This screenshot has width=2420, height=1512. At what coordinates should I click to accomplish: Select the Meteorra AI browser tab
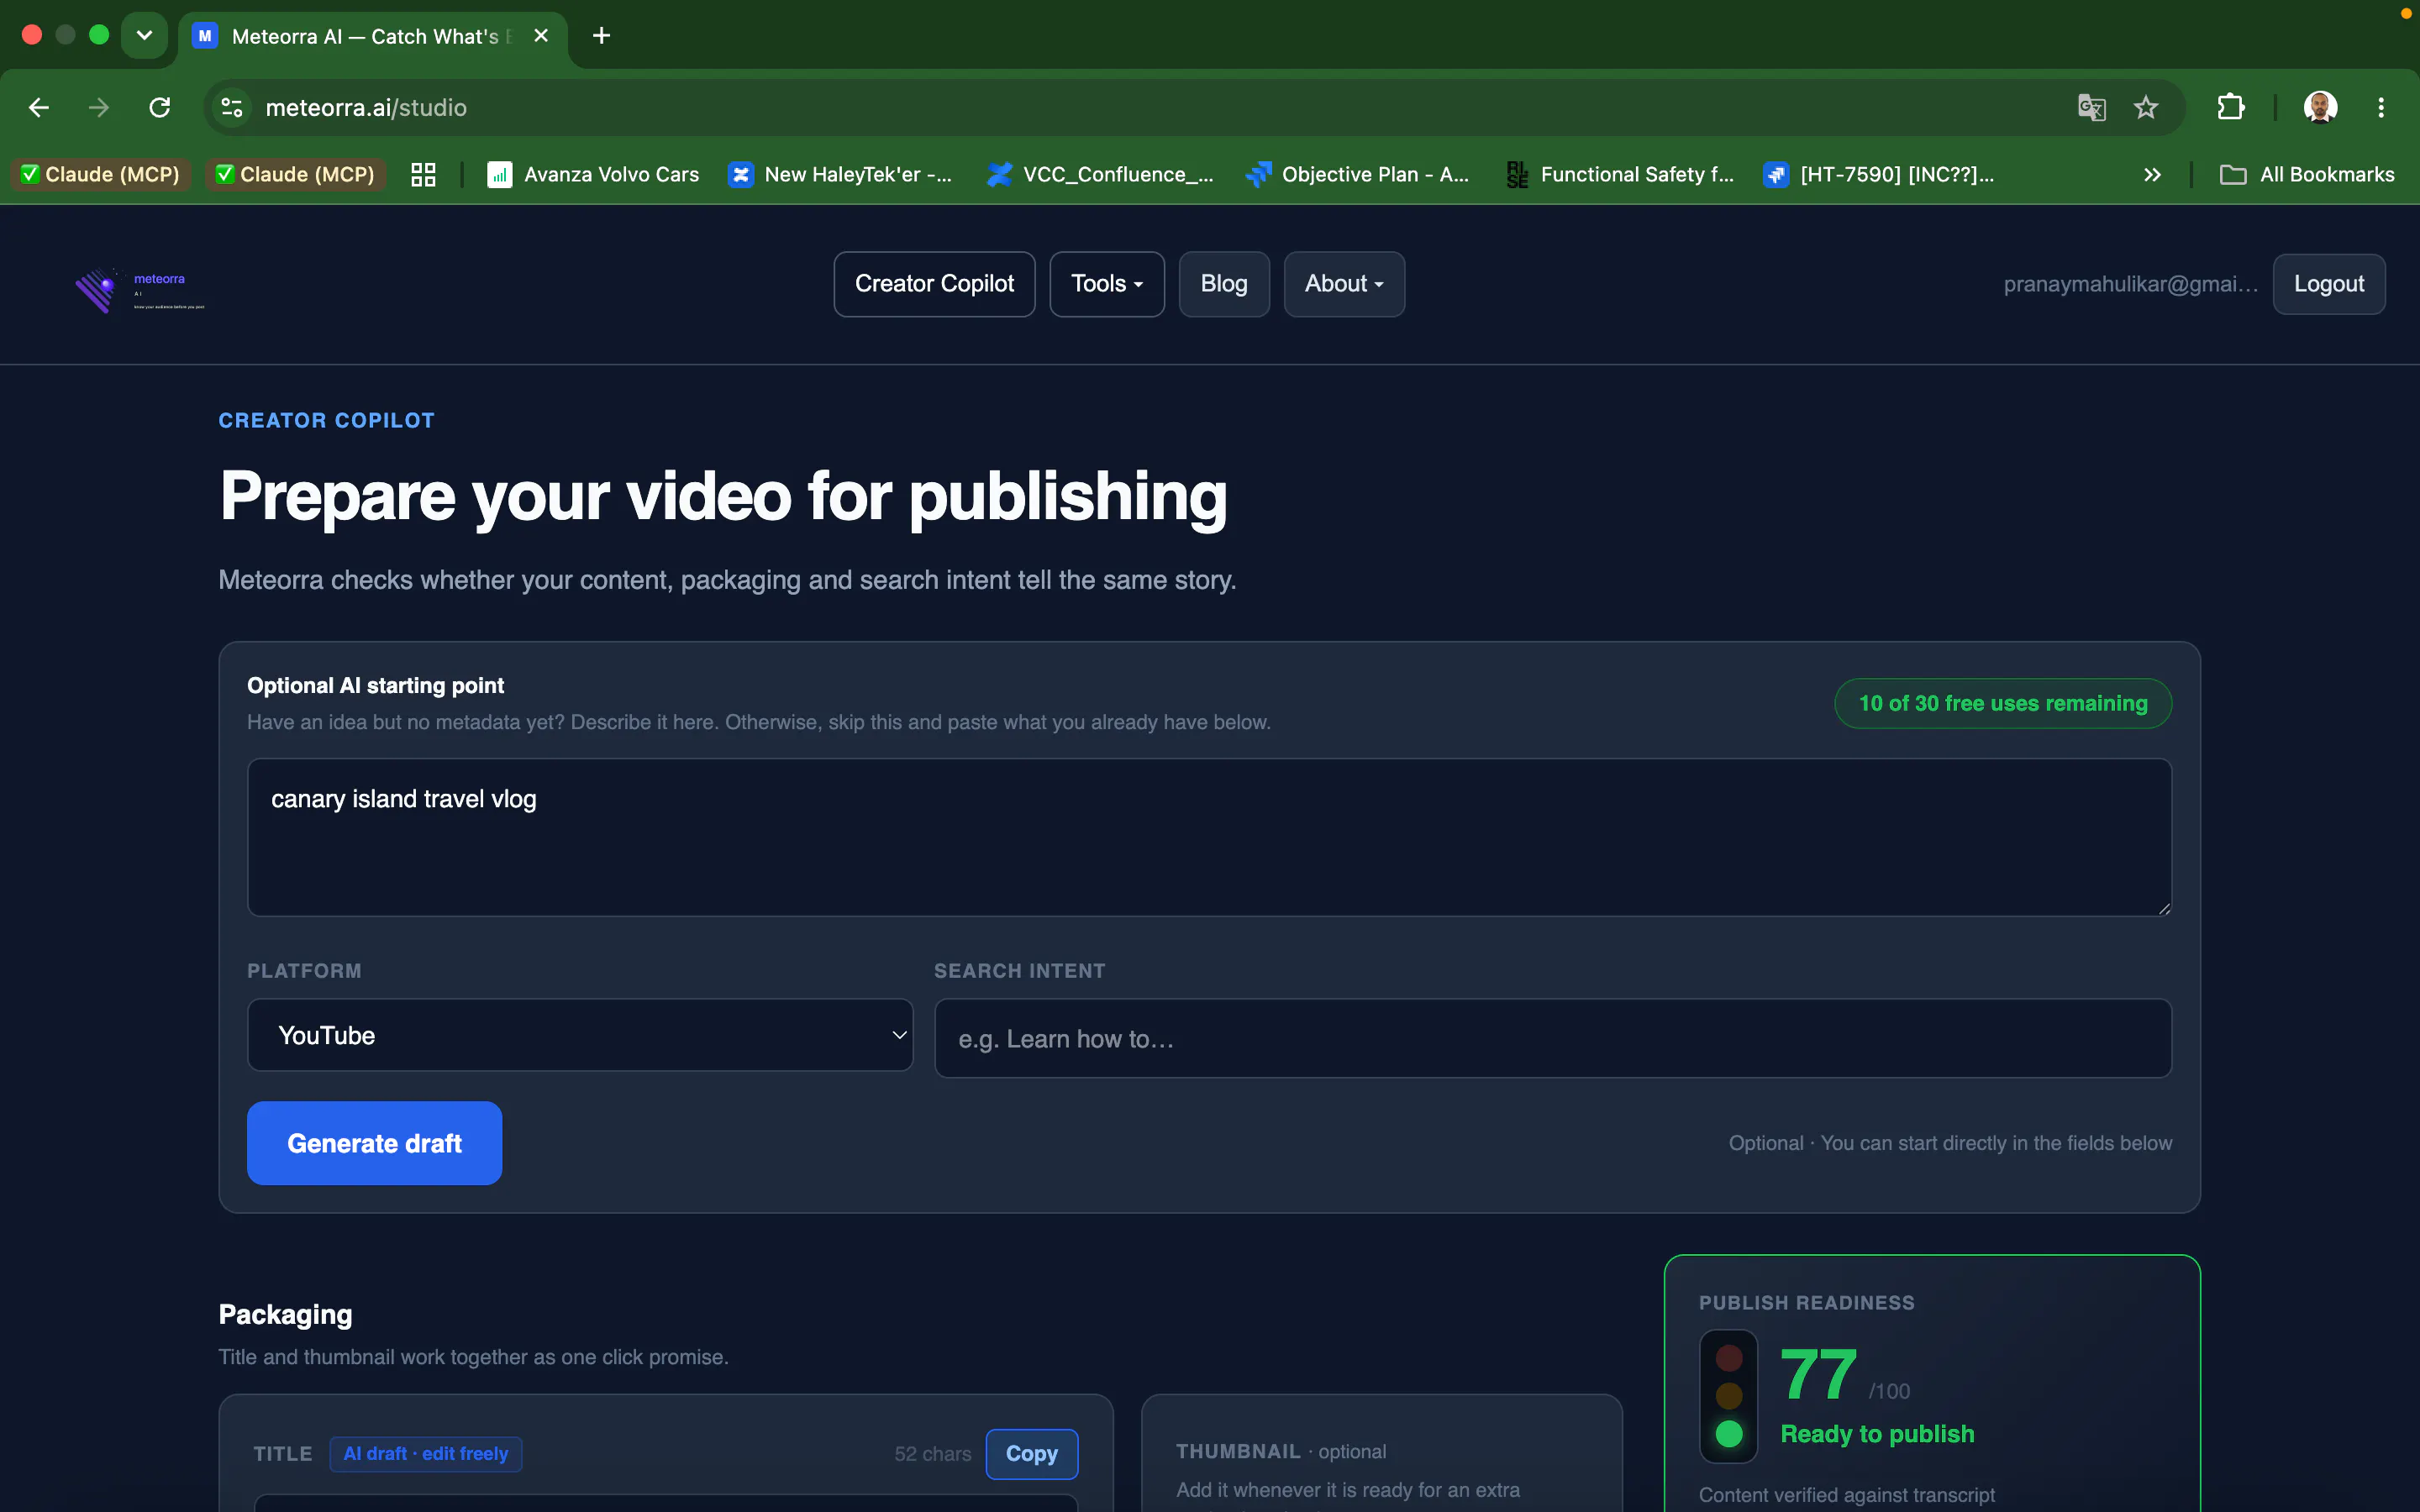click(x=372, y=37)
